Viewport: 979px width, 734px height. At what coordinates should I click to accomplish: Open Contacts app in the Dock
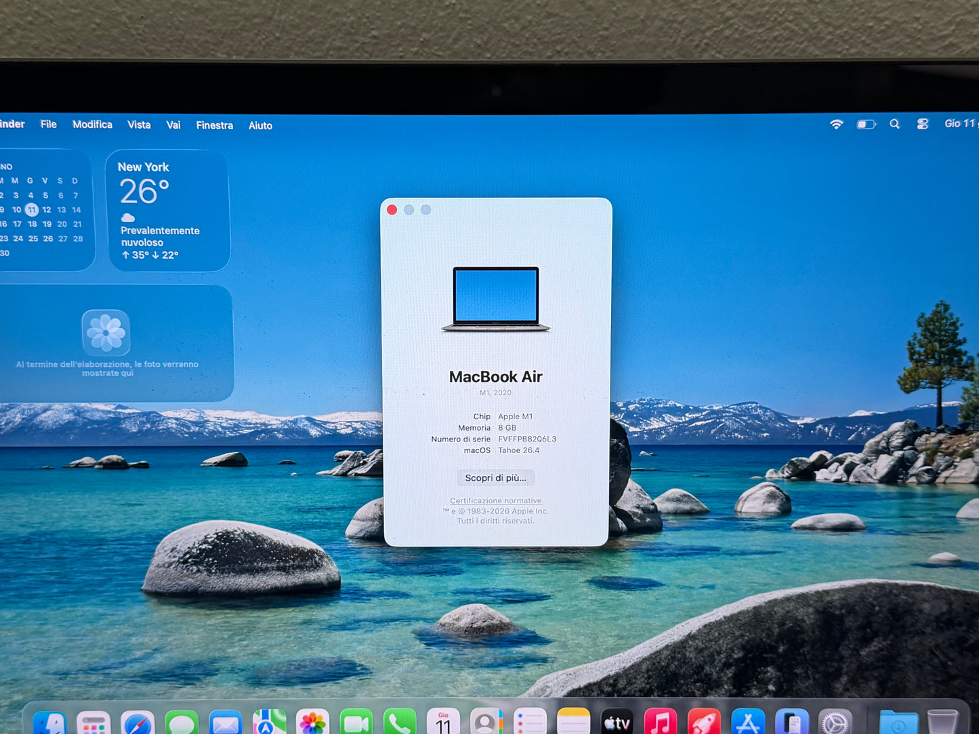(x=486, y=722)
